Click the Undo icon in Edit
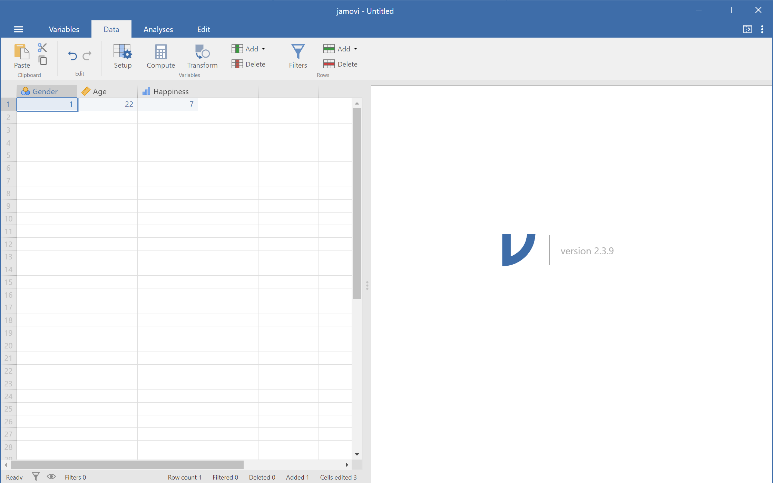 tap(72, 55)
